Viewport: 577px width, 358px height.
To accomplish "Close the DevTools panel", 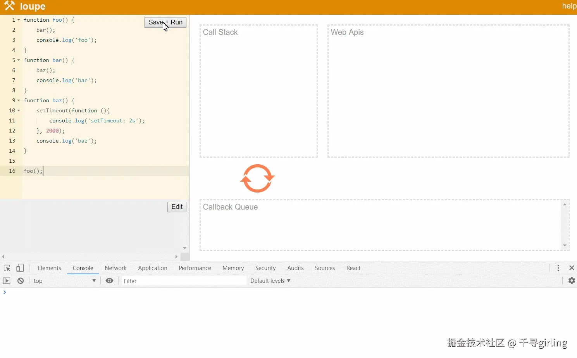I will pyautogui.click(x=571, y=268).
